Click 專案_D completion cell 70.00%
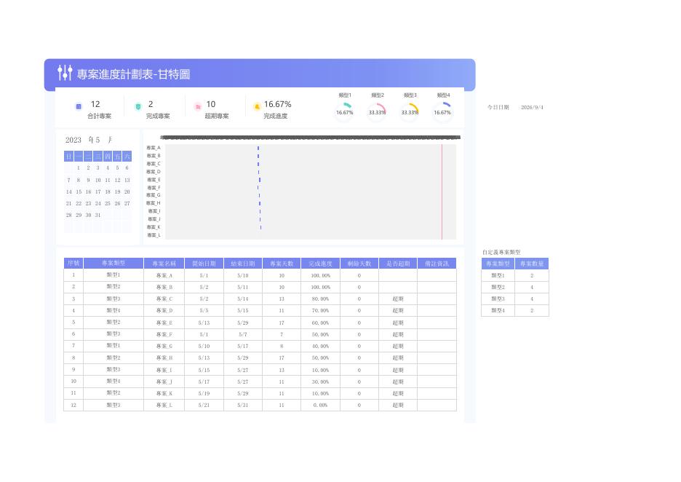The image size is (681, 482). pyautogui.click(x=321, y=311)
